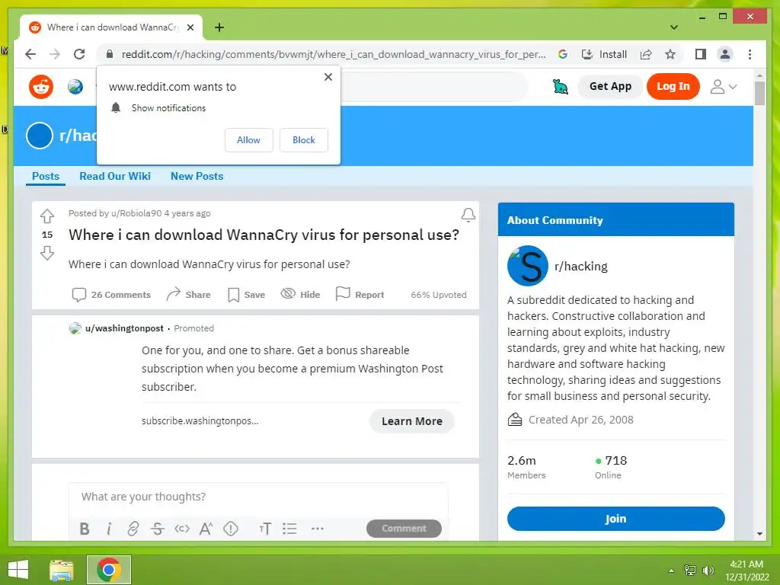Click the Reddit Coins creature icon
This screenshot has width=780, height=585.
560,87
